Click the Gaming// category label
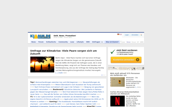The height and width of the screenshot is (107, 172). 53,102
